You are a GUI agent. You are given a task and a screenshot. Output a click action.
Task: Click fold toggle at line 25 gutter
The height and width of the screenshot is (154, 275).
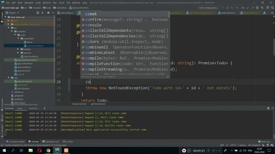tap(70, 63)
